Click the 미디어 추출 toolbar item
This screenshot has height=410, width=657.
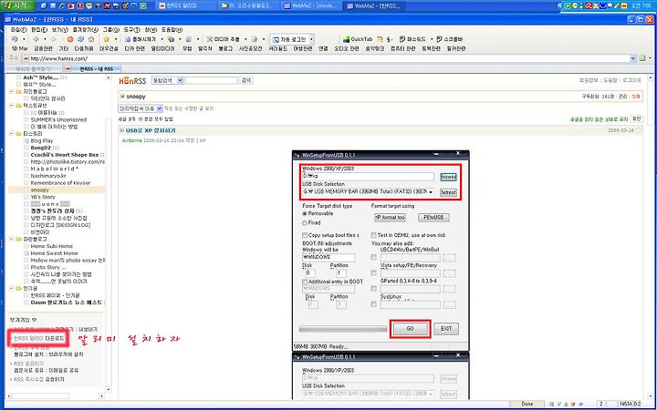tap(224, 39)
